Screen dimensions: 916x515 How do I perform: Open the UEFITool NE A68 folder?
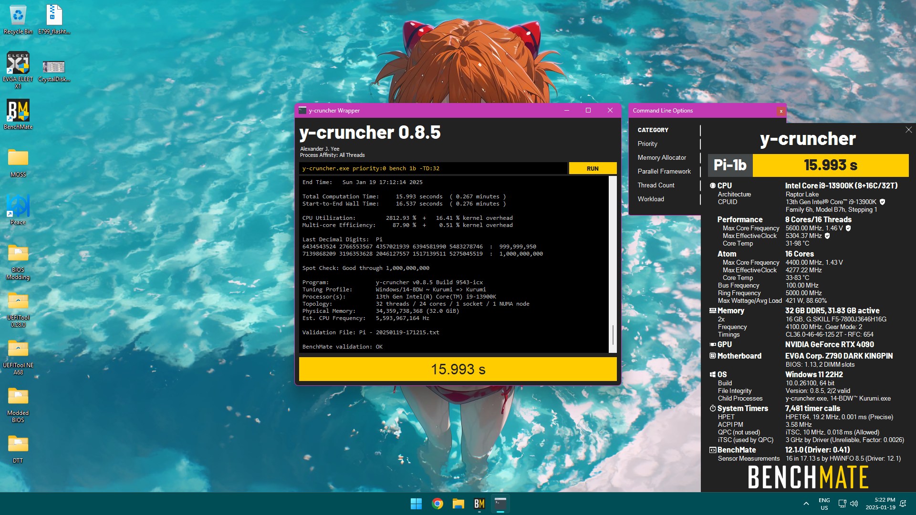18,357
